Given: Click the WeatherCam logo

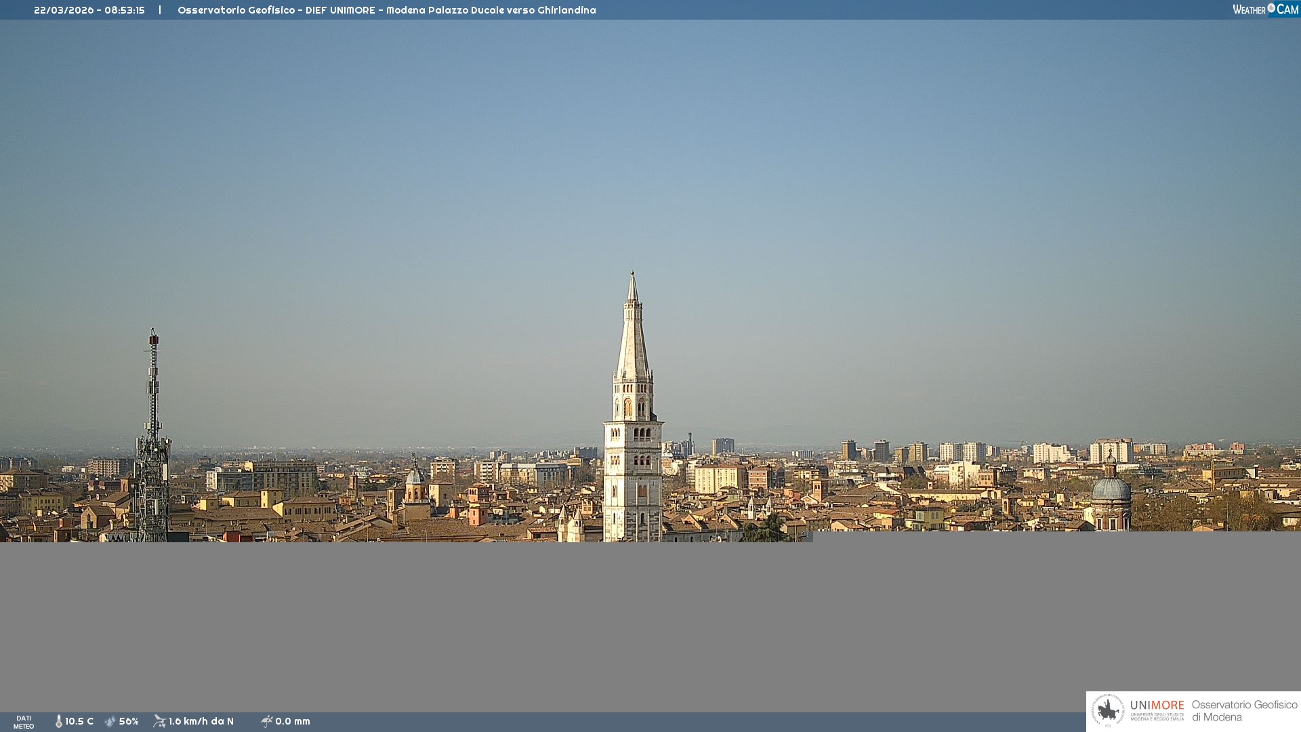Looking at the screenshot, I should pos(1265,9).
